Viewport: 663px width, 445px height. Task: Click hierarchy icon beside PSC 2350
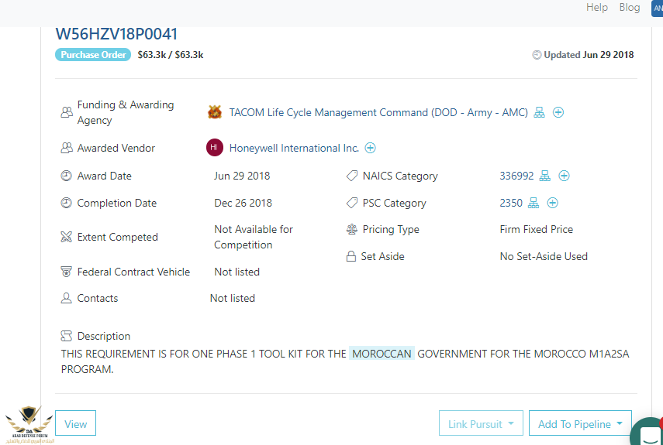[534, 203]
